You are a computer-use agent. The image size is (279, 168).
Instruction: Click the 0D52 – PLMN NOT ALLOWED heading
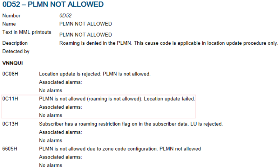pyautogui.click(x=53, y=4)
